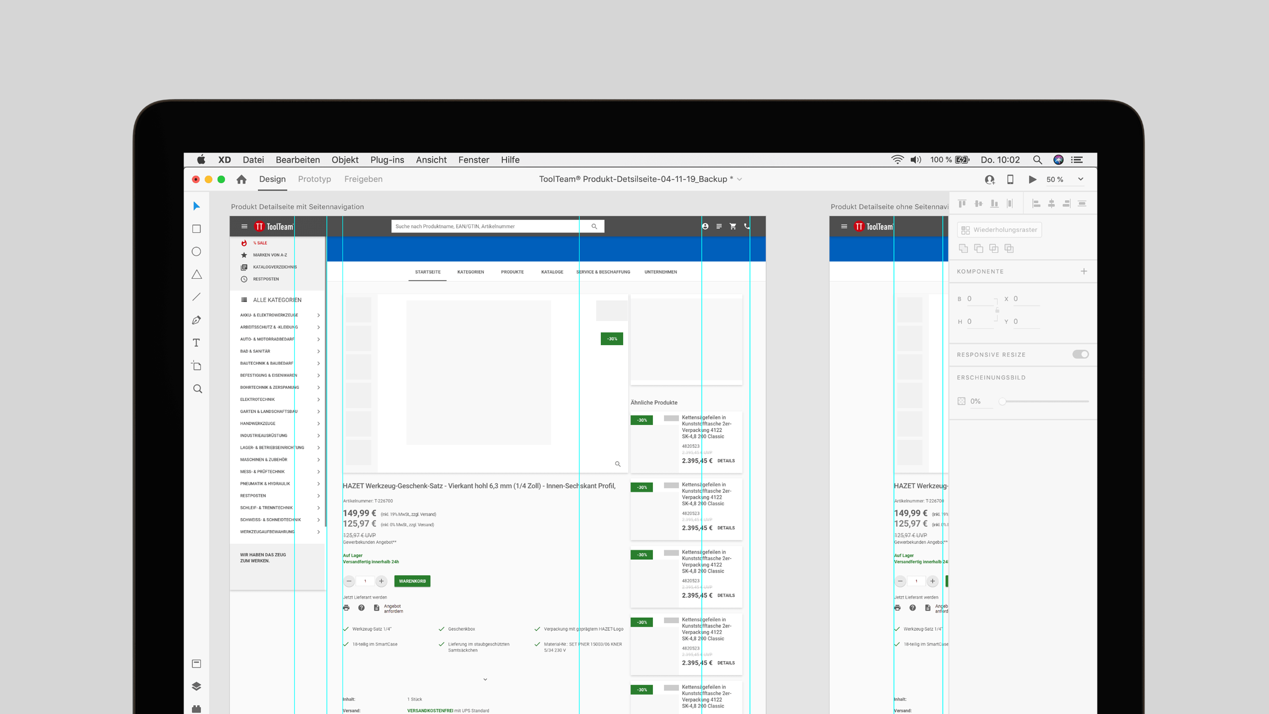Go to XD home screen
Screen dimensions: 1269x714
(x=241, y=179)
